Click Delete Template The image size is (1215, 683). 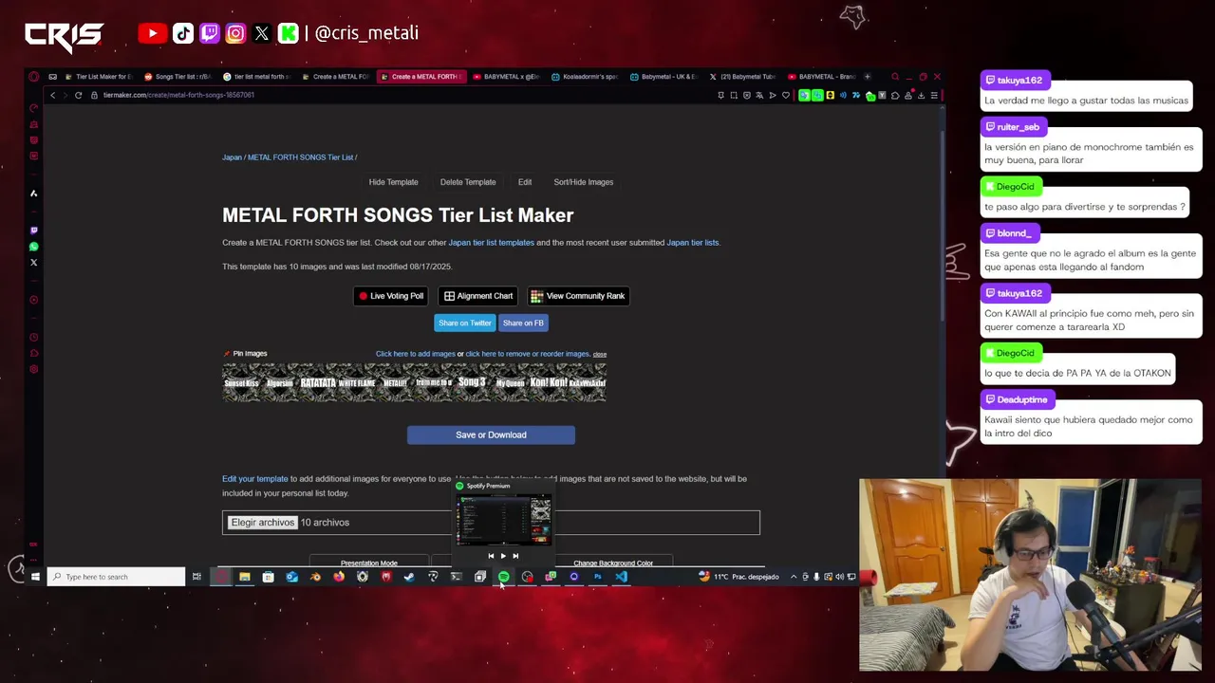pyautogui.click(x=468, y=182)
